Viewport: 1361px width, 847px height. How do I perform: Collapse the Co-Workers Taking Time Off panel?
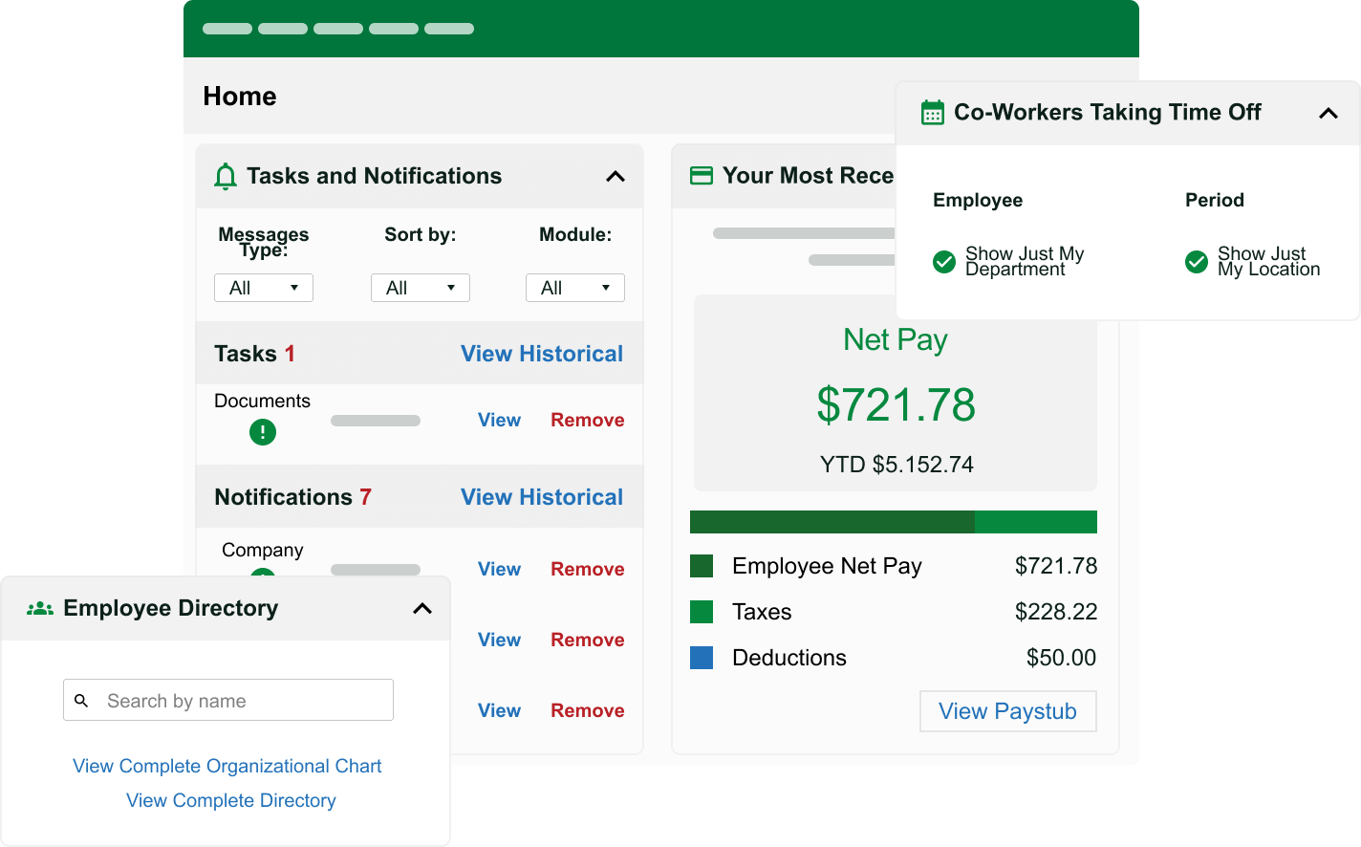tap(1329, 112)
